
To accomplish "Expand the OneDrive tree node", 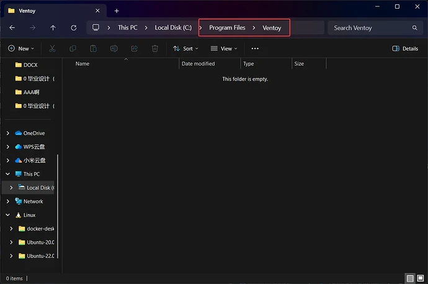I will [x=7, y=133].
